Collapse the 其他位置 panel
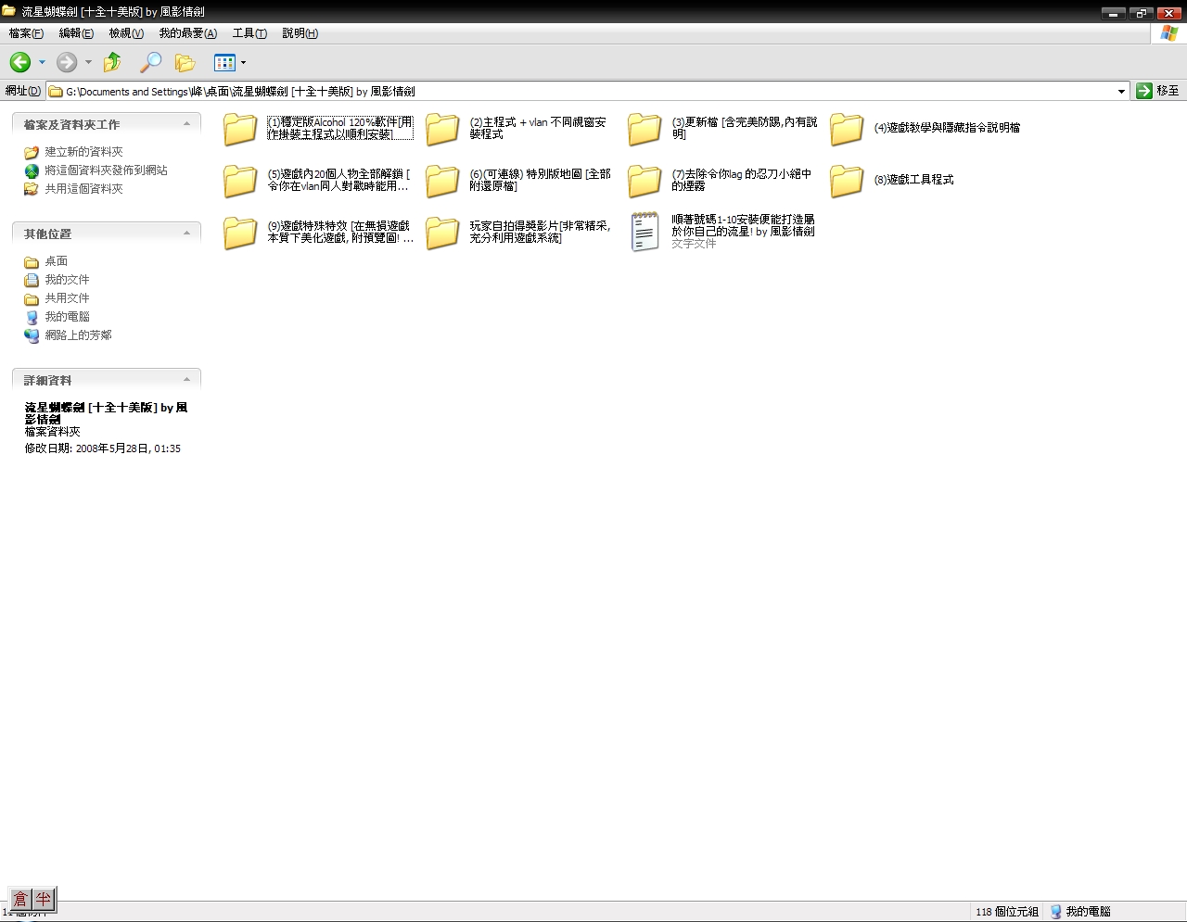The image size is (1187, 922). [x=186, y=234]
